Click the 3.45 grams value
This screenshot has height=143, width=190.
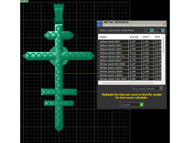click(x=133, y=49)
